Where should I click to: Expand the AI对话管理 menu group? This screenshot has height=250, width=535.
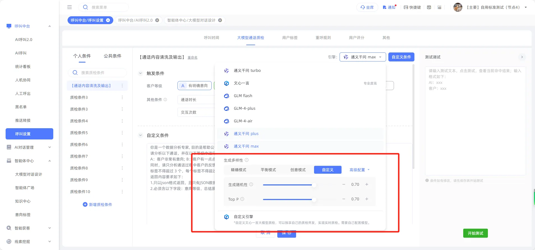(x=50, y=147)
